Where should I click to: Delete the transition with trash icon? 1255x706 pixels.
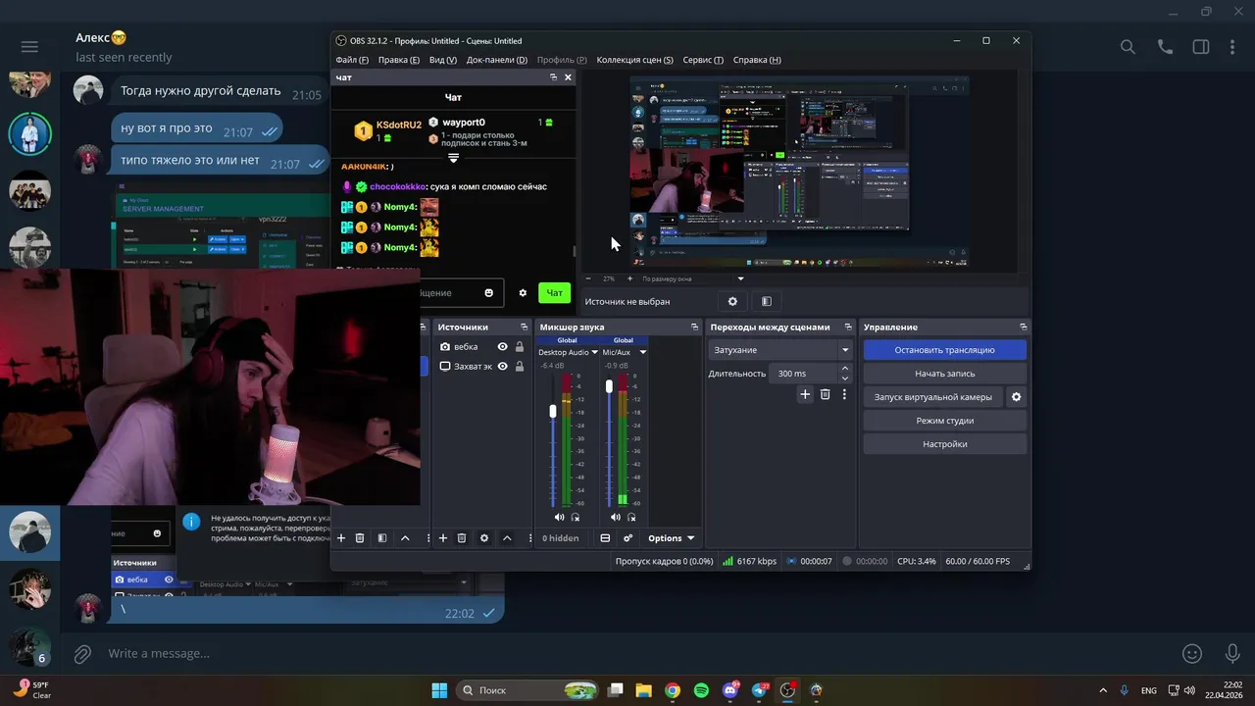point(825,394)
